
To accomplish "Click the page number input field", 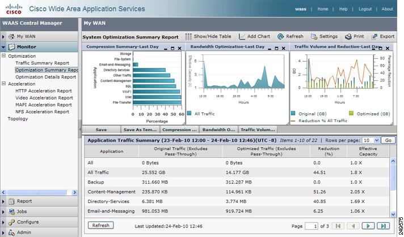I will coord(312,226).
